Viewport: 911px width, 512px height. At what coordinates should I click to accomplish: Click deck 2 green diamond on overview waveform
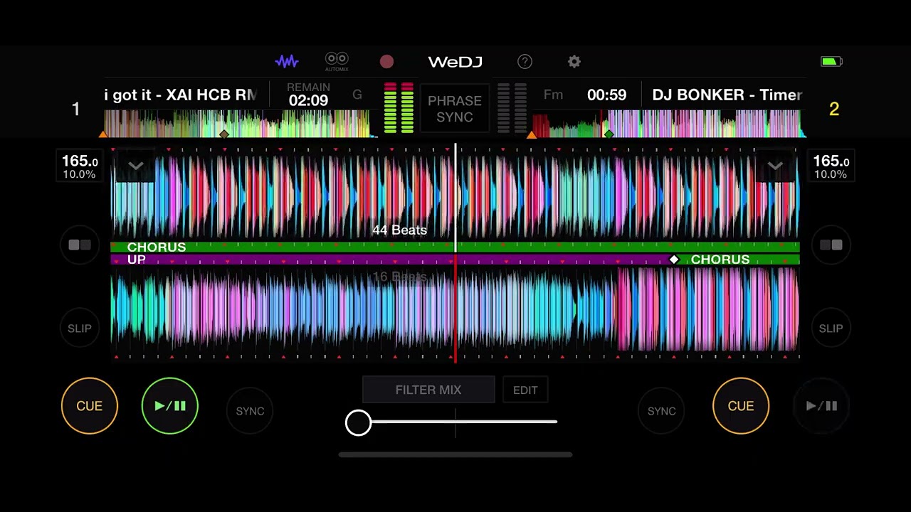click(x=609, y=134)
